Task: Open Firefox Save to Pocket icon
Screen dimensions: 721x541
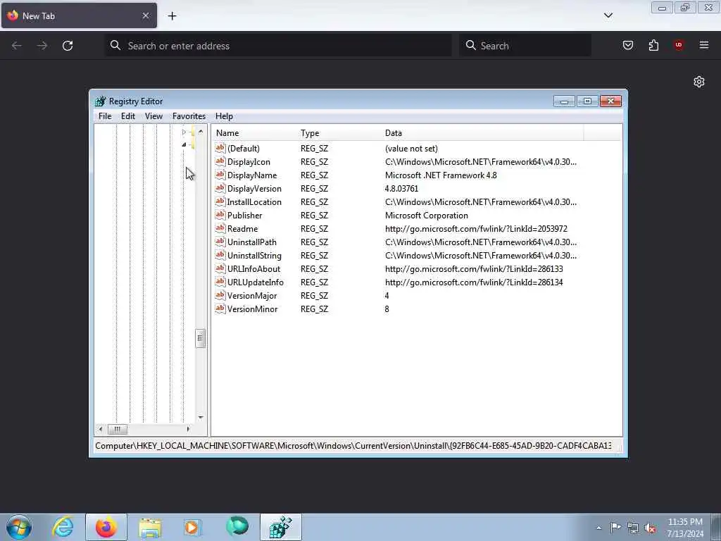Action: point(627,45)
